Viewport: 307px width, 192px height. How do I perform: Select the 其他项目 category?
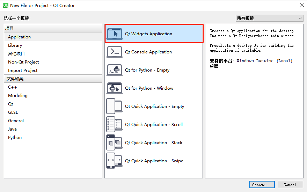[x=53, y=54]
